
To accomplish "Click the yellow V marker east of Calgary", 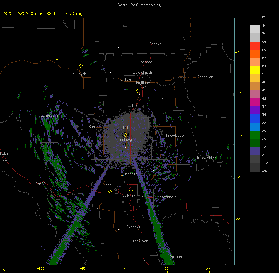I will (139, 189).
